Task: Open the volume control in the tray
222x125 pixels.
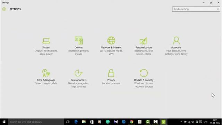Action: pos(193,122)
